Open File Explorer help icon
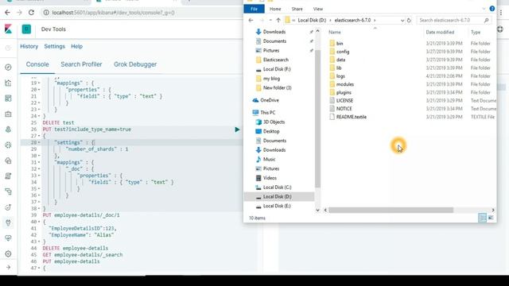 (492, 9)
